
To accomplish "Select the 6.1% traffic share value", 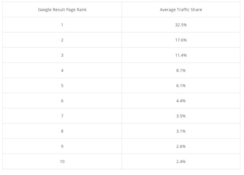I will [x=181, y=86].
